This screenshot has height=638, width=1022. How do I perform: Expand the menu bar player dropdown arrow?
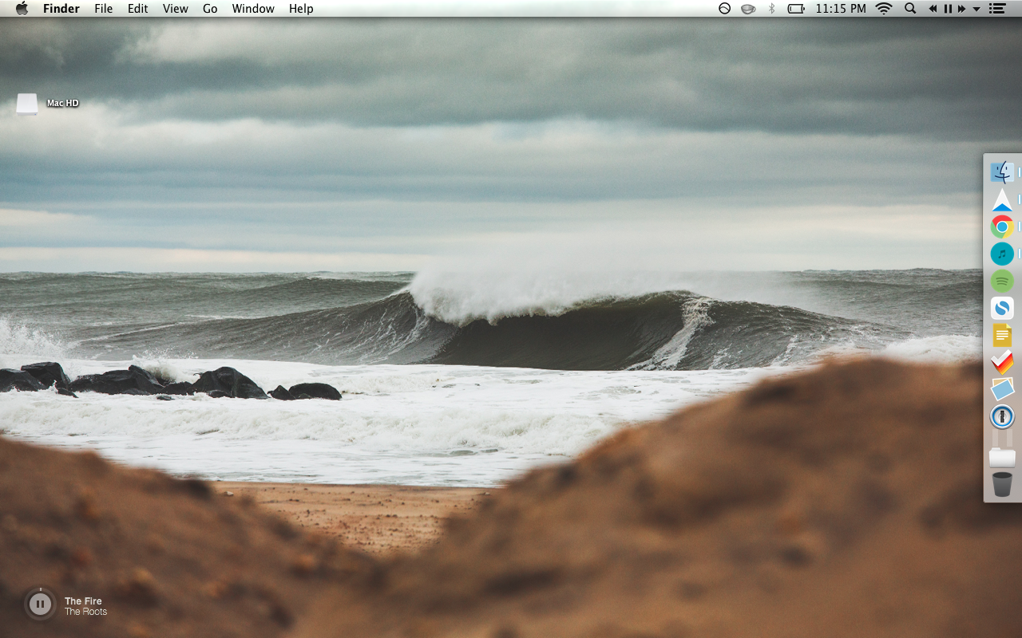976,10
